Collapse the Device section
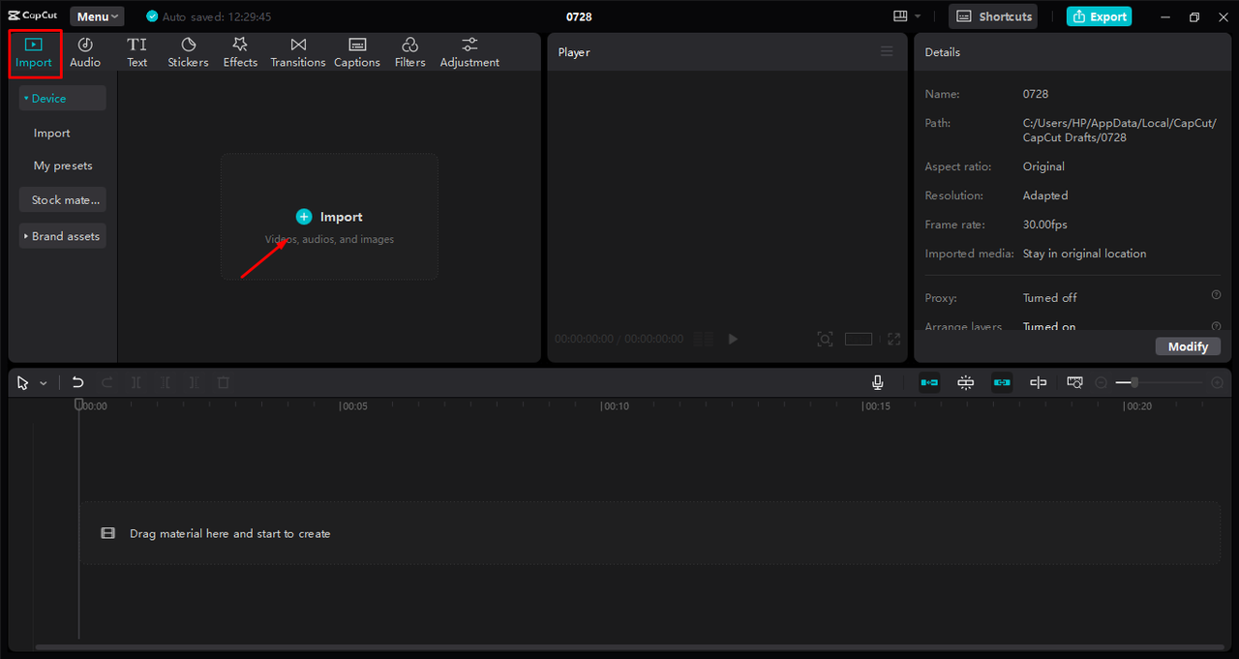1239x659 pixels. click(62, 98)
